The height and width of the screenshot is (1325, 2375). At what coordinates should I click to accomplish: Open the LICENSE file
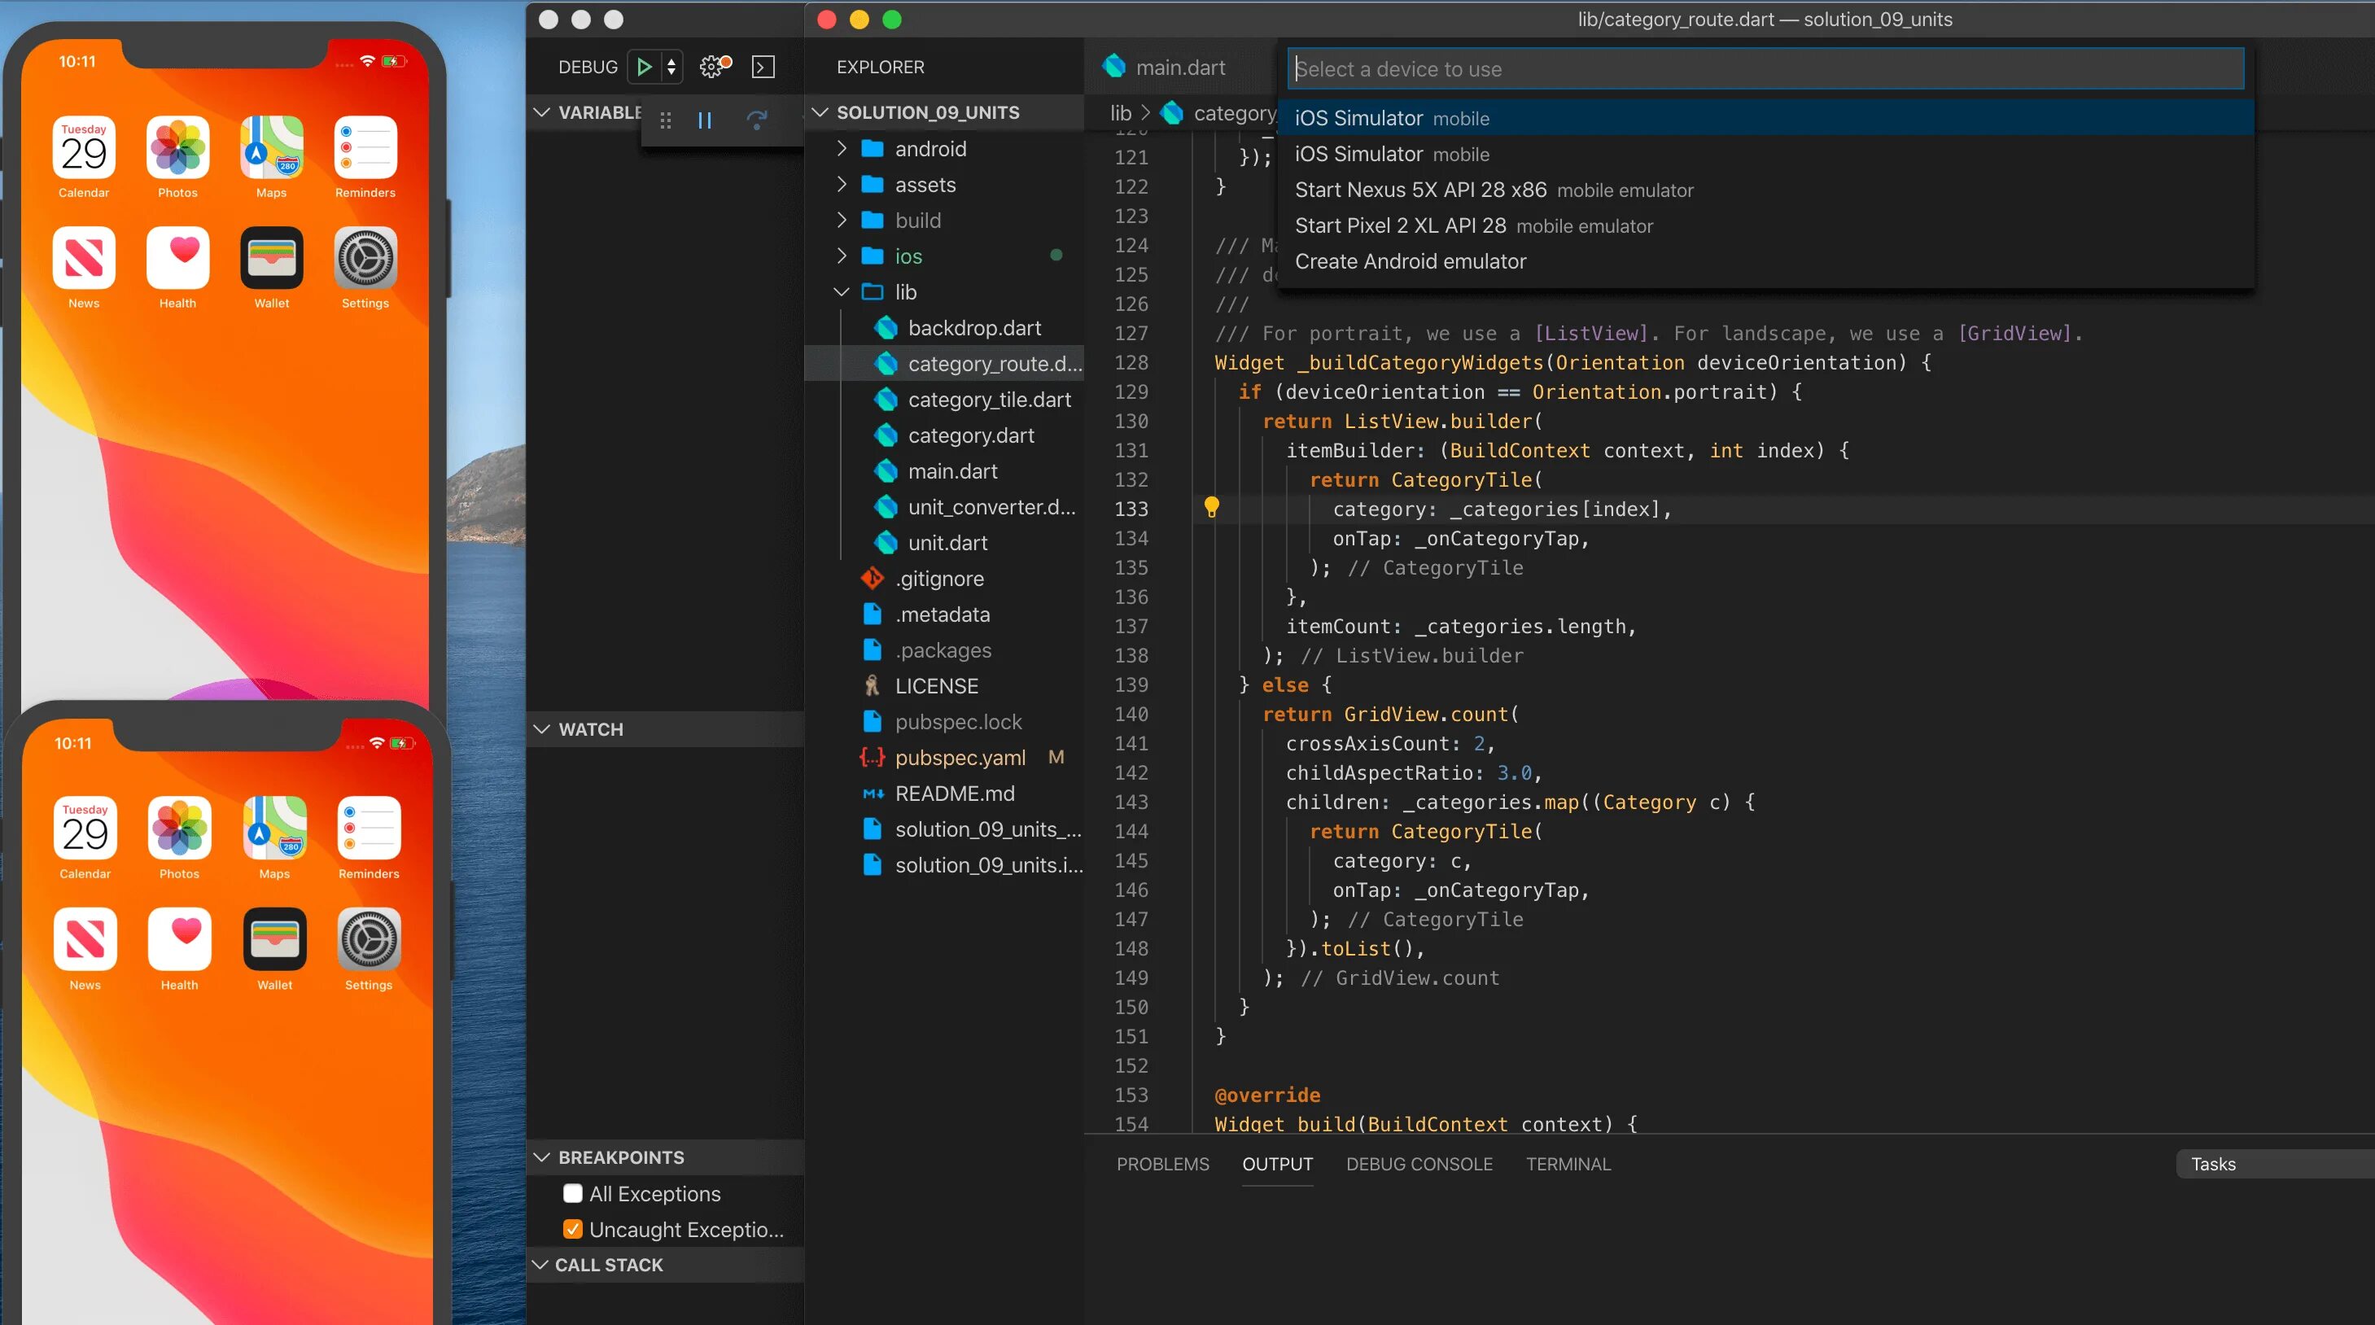[944, 686]
